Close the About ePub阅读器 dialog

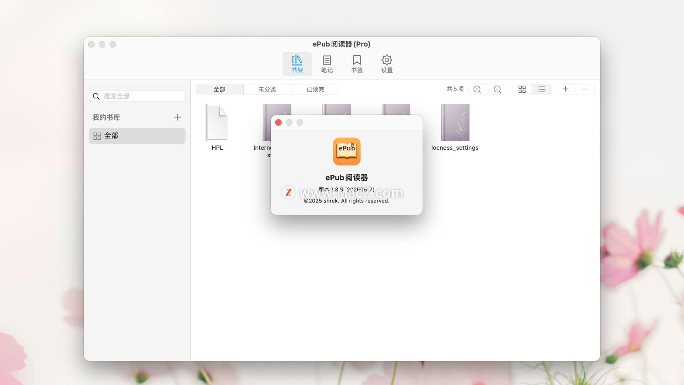(x=279, y=123)
